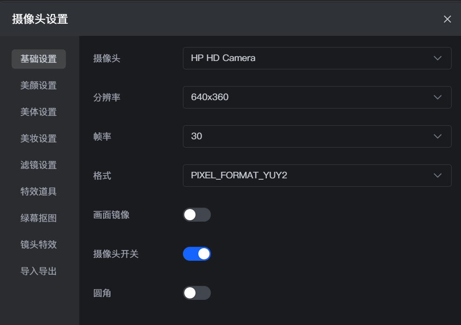Turn off the 摄像头开关 switch
Screen dimensions: 461x325
coord(197,254)
